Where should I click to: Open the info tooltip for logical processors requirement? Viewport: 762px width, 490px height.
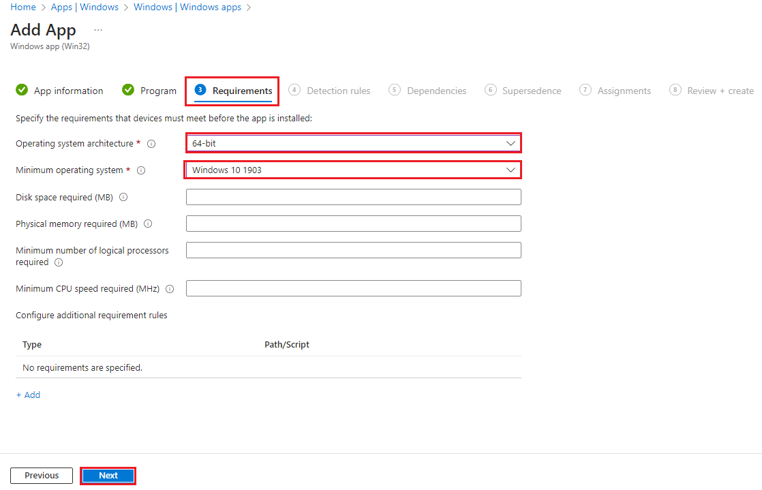click(x=58, y=262)
